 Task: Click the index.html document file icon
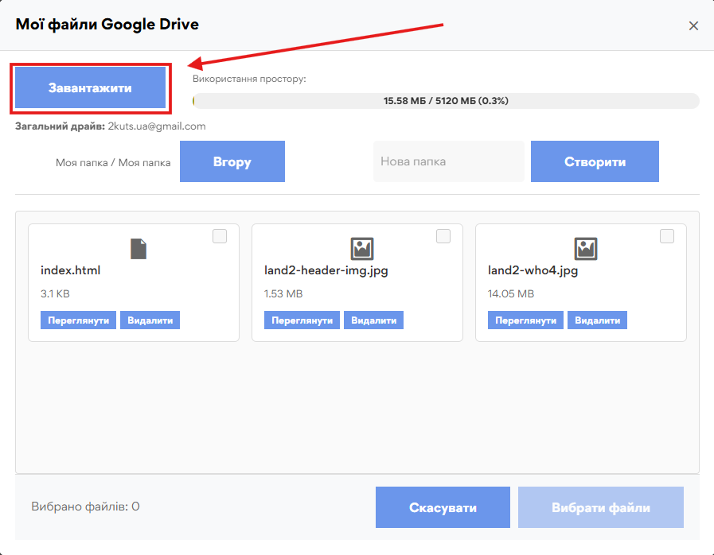[x=139, y=249]
